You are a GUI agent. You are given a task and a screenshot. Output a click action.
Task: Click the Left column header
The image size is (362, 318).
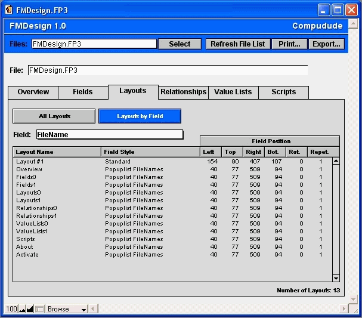coord(211,152)
